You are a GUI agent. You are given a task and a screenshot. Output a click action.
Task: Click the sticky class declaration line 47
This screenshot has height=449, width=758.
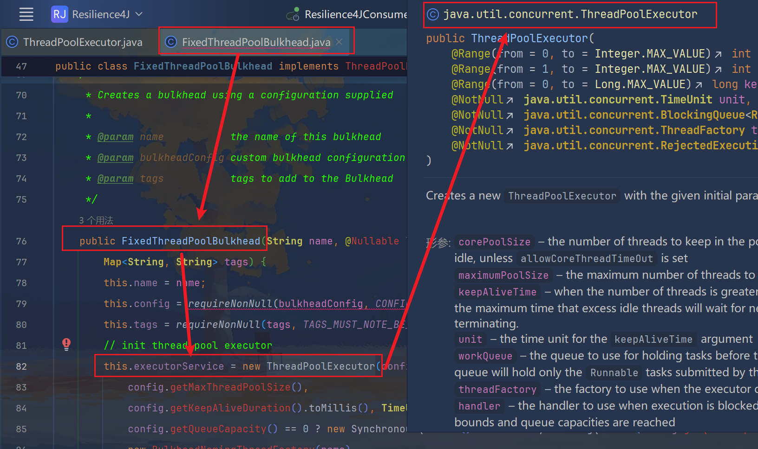point(203,66)
